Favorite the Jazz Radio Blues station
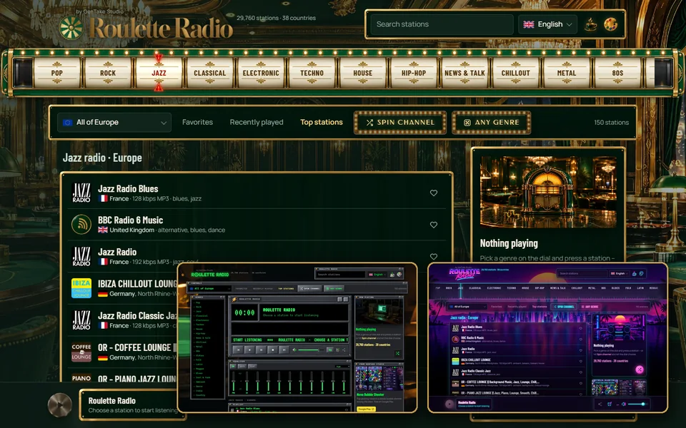686x428 pixels. (434, 193)
